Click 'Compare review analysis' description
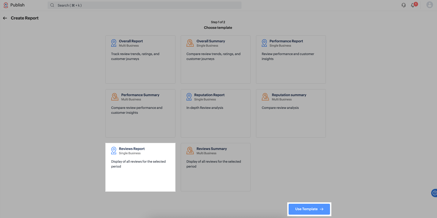Screen dimensions: 437x218 pyautogui.click(x=280, y=108)
